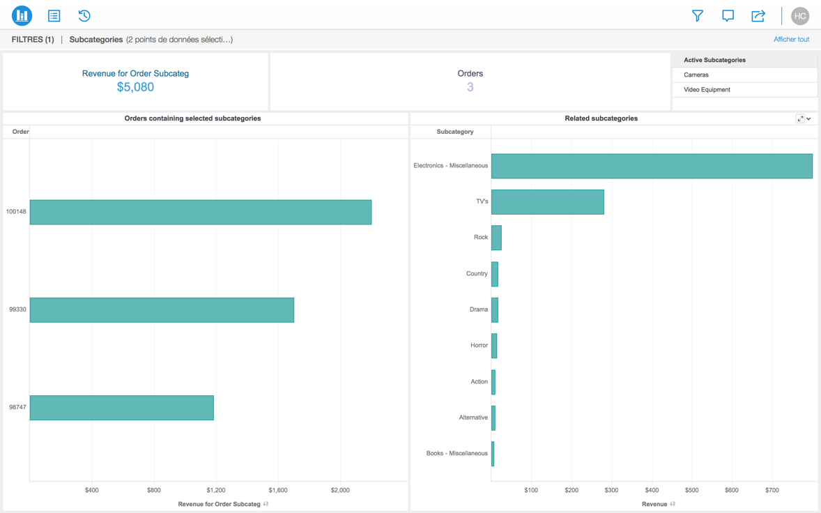This screenshot has width=821, height=513.
Task: Open the filter funnel icon
Action: tap(698, 16)
